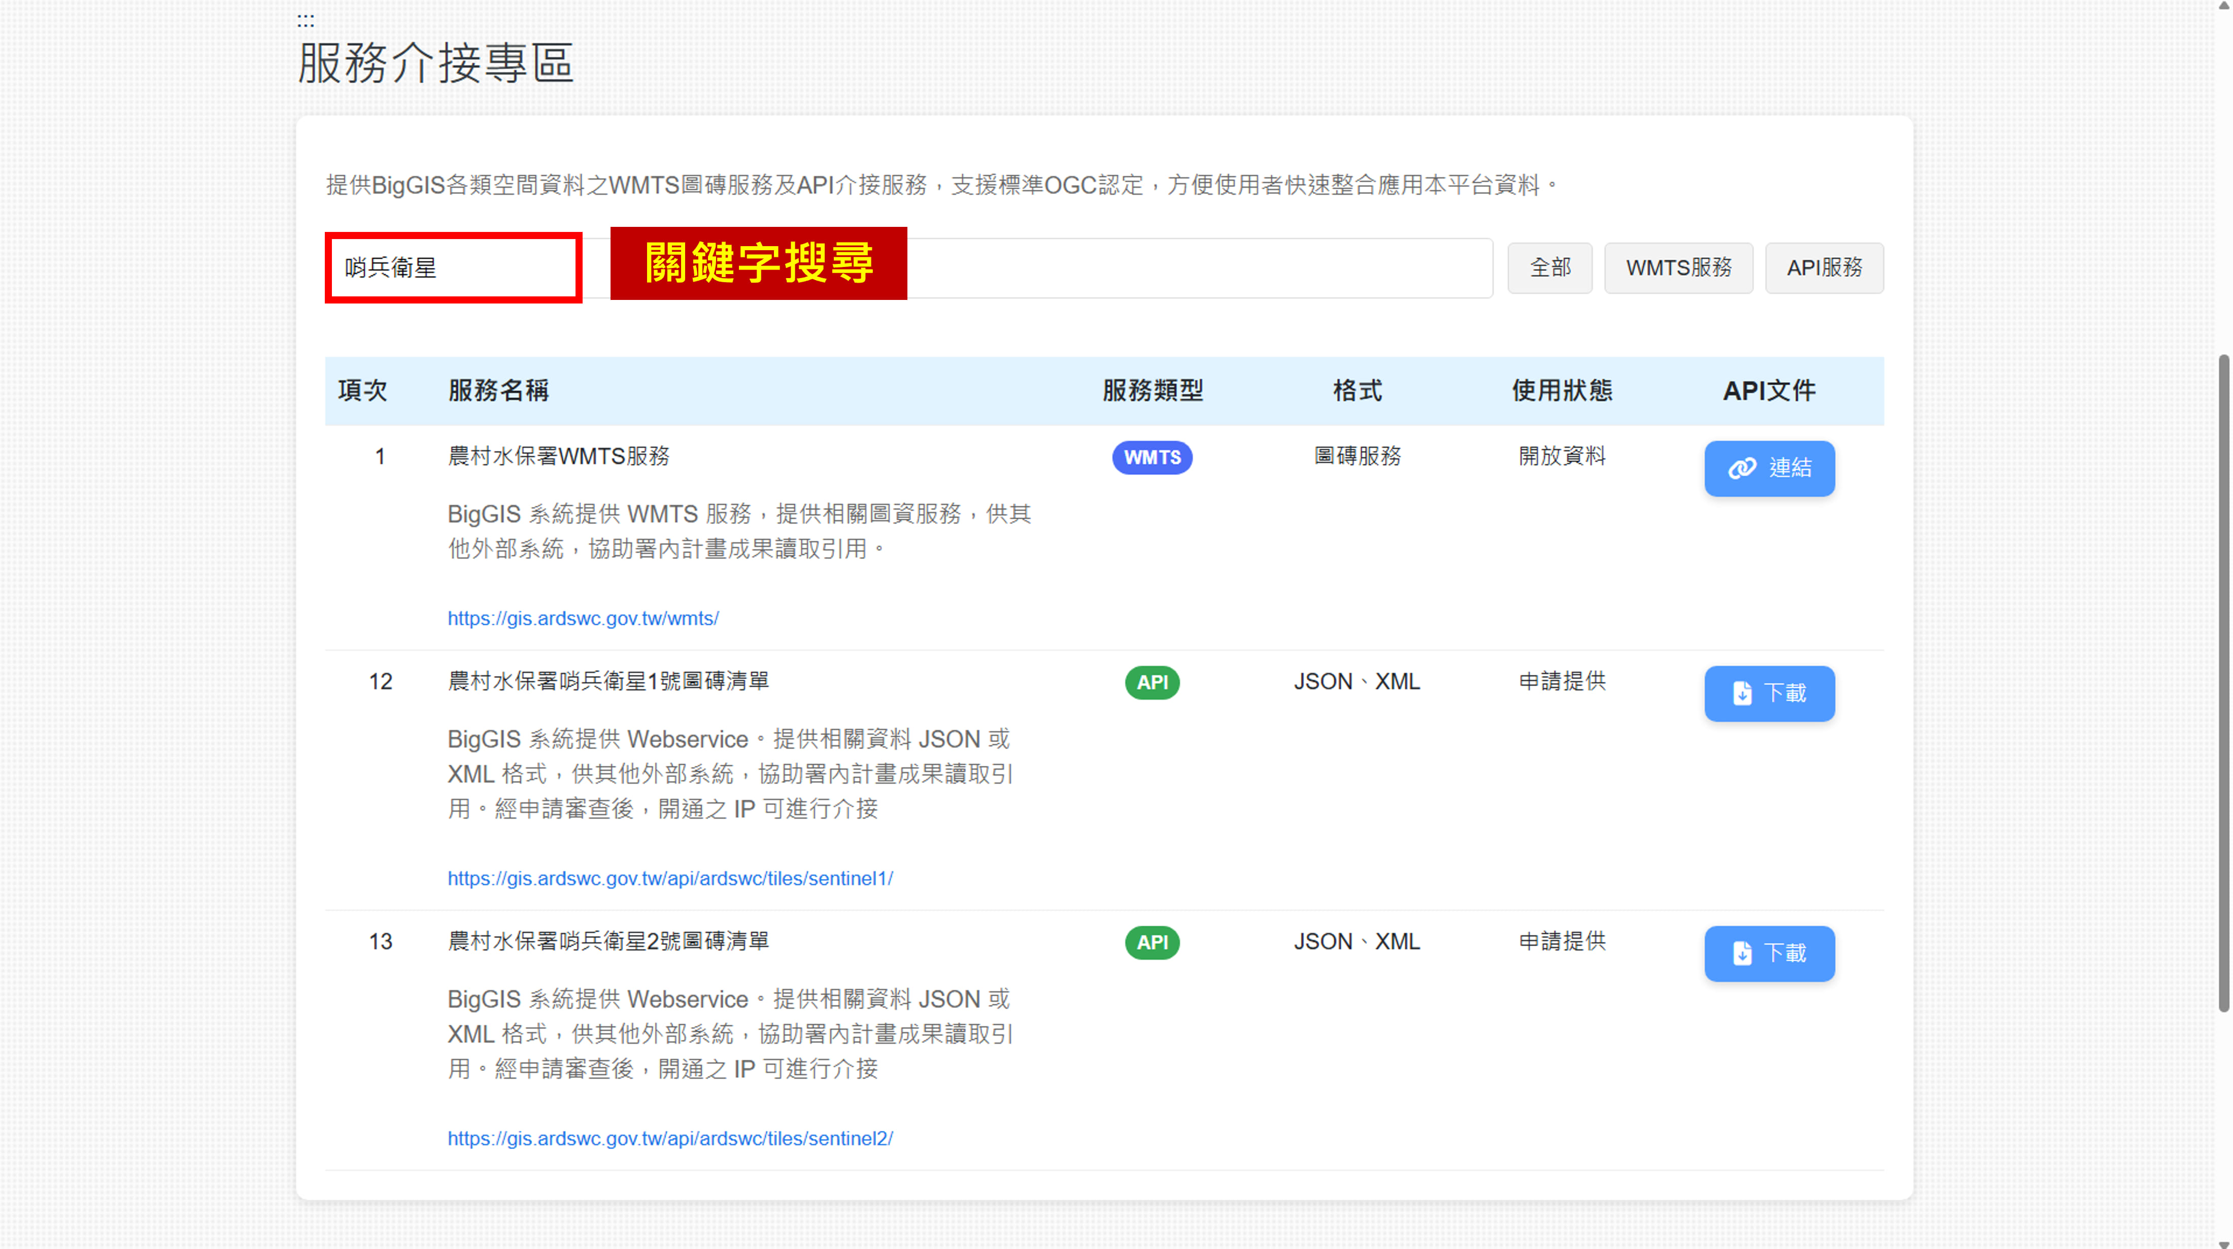
Task: Click the 農村水保署WMTS服務 service name
Action: 558,456
